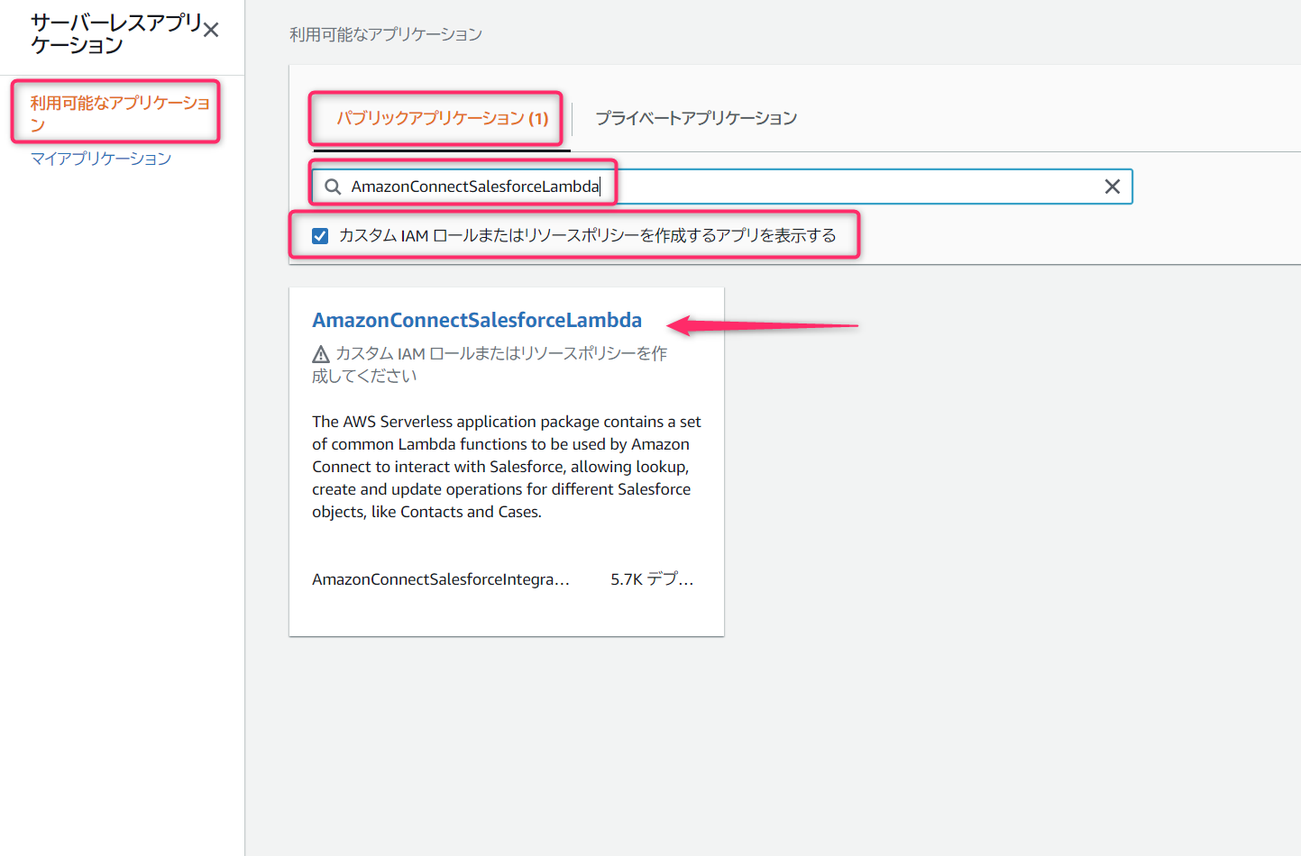The width and height of the screenshot is (1301, 856).
Task: Click the 利用可能なアプリケーション breadcrumb heading
Action: click(386, 34)
